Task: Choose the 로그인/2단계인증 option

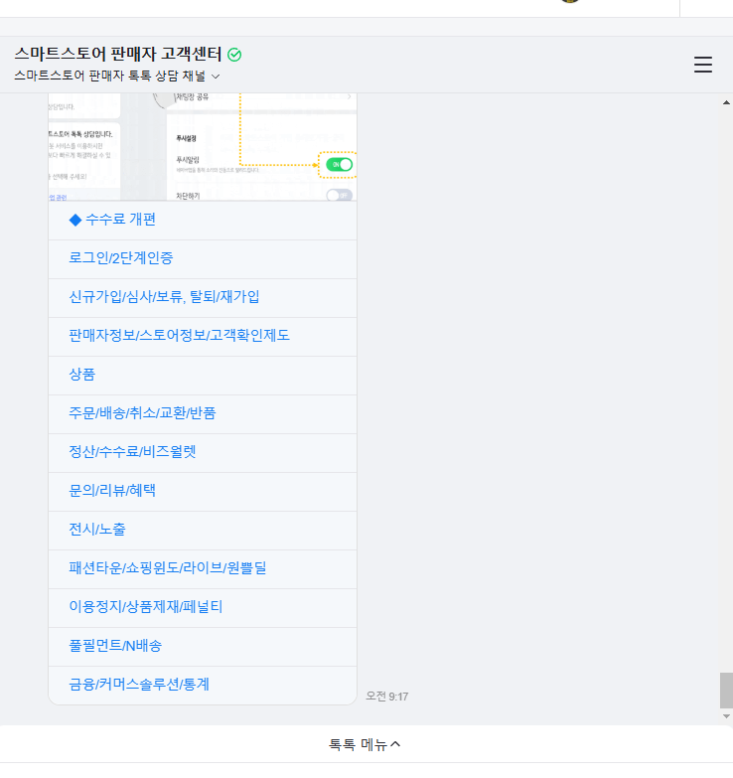Action: (x=203, y=259)
